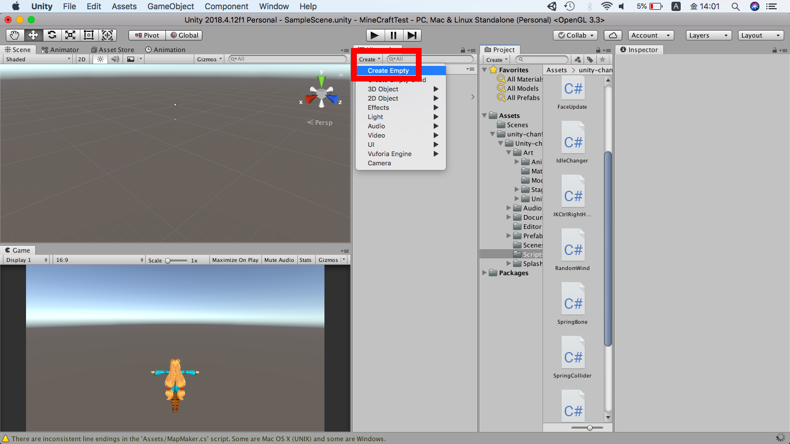790x444 pixels.
Task: Open 3D Object submenu
Action: 401,89
